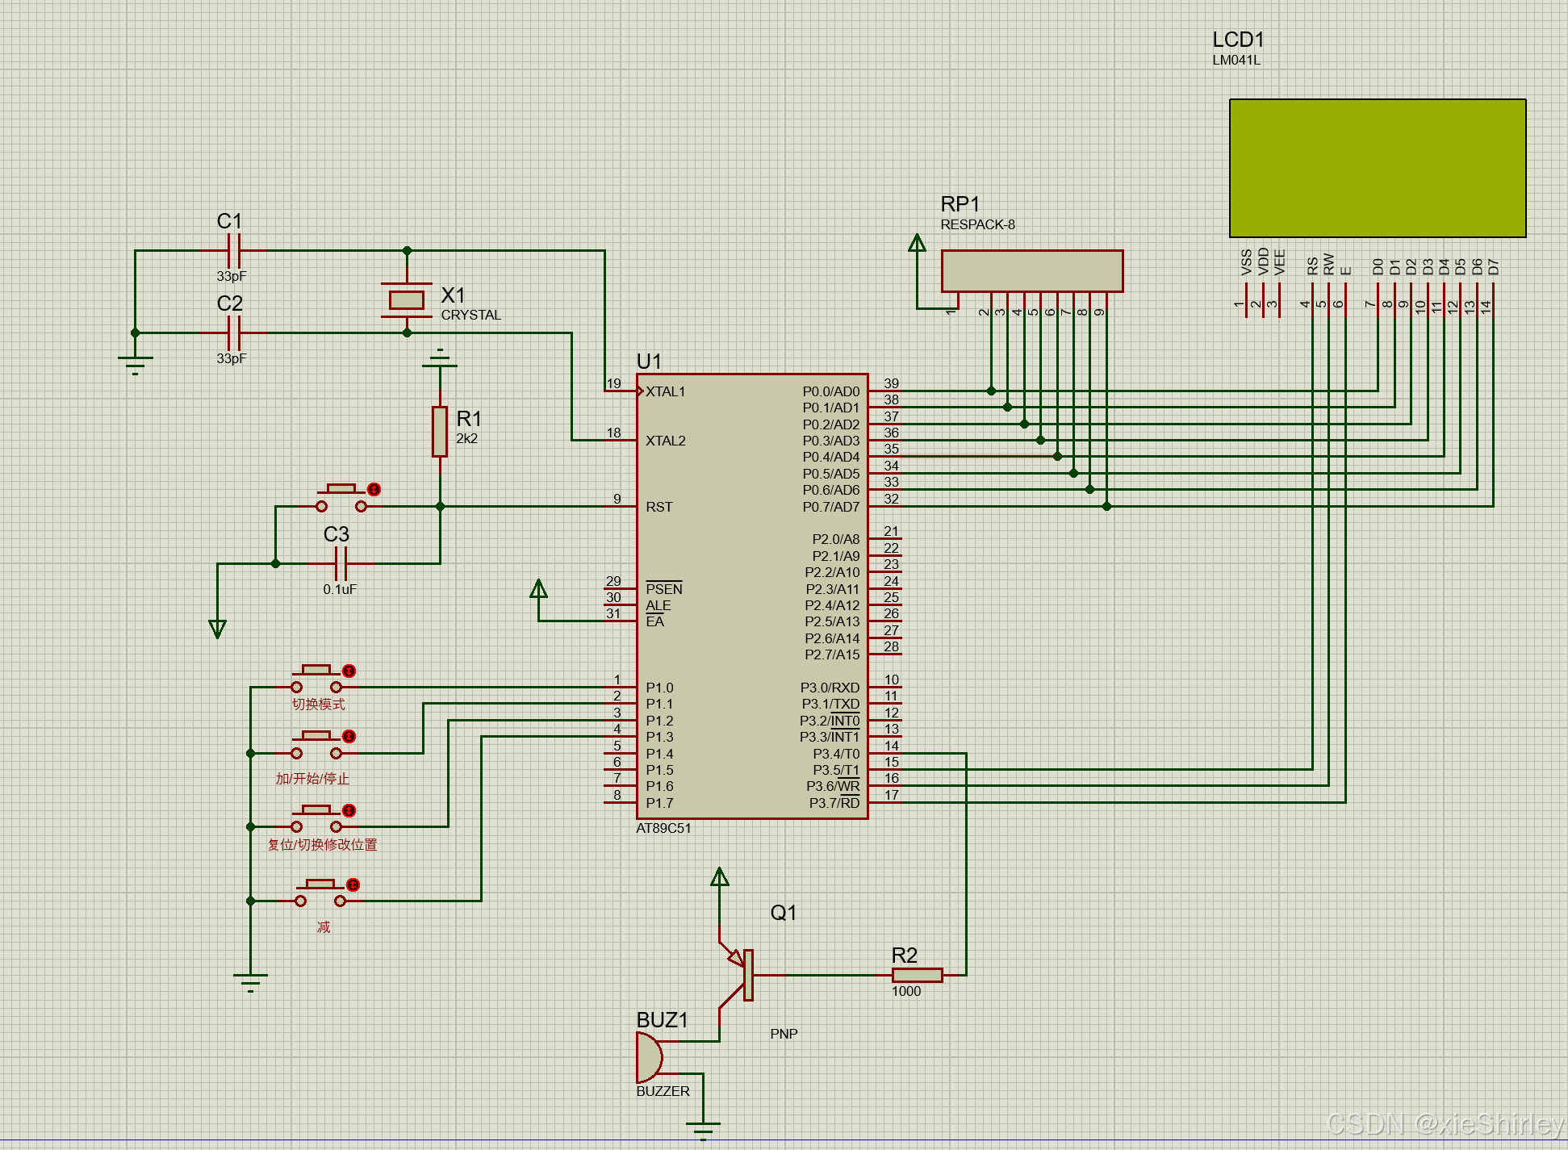Select the U1 AT89C51 chip body
1568x1150 pixels.
pyautogui.click(x=751, y=597)
